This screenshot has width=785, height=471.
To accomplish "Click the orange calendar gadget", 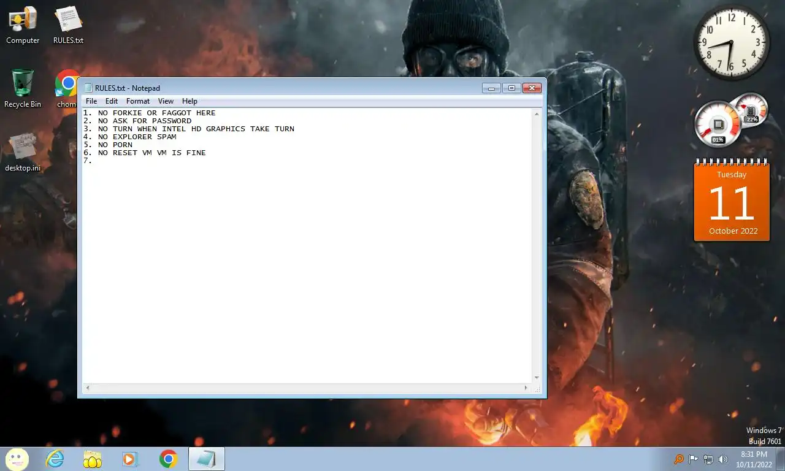I will [732, 201].
